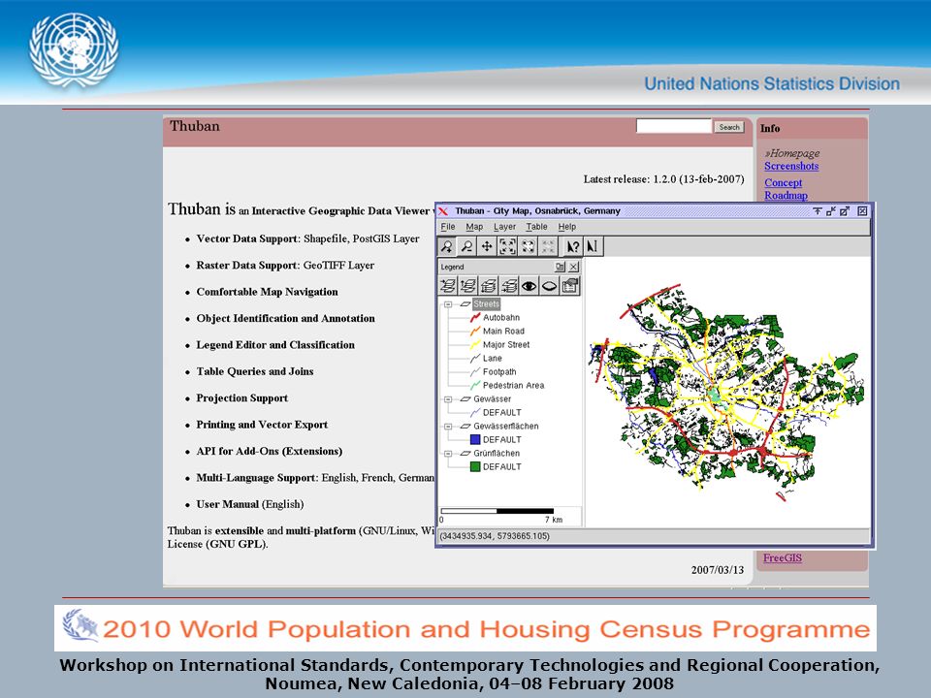Click the green Grünflächen DEFAULT color swatch
931x698 pixels.
[x=475, y=467]
